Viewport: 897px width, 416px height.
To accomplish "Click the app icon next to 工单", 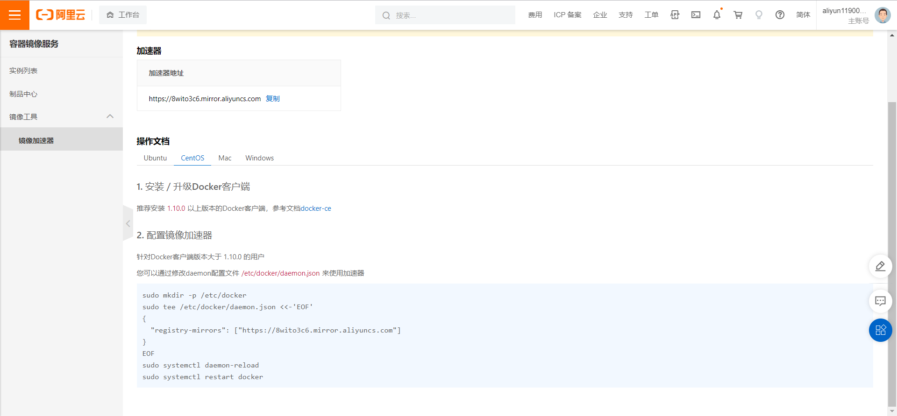I will pos(675,15).
